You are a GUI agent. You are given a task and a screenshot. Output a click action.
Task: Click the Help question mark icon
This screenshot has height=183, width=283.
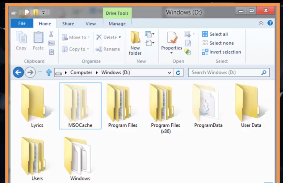click(270, 23)
